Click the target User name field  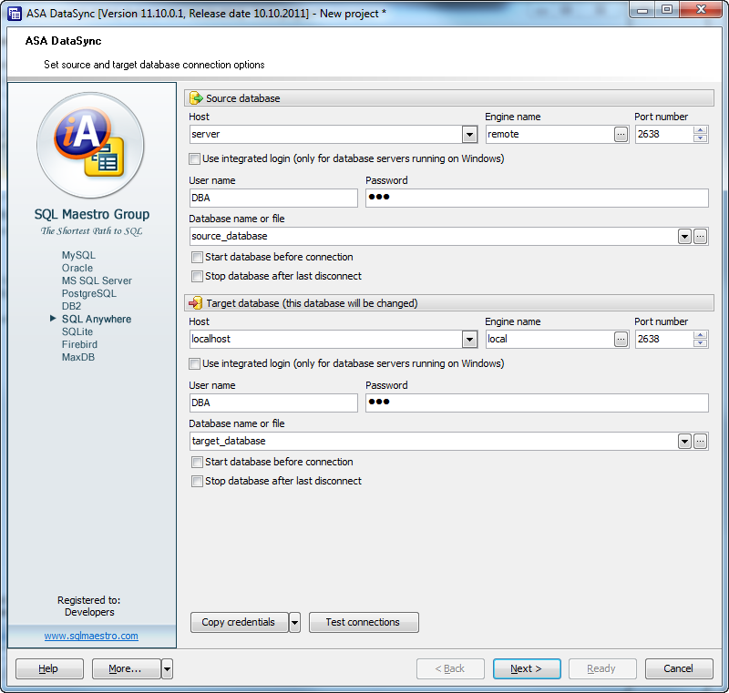[x=272, y=403]
